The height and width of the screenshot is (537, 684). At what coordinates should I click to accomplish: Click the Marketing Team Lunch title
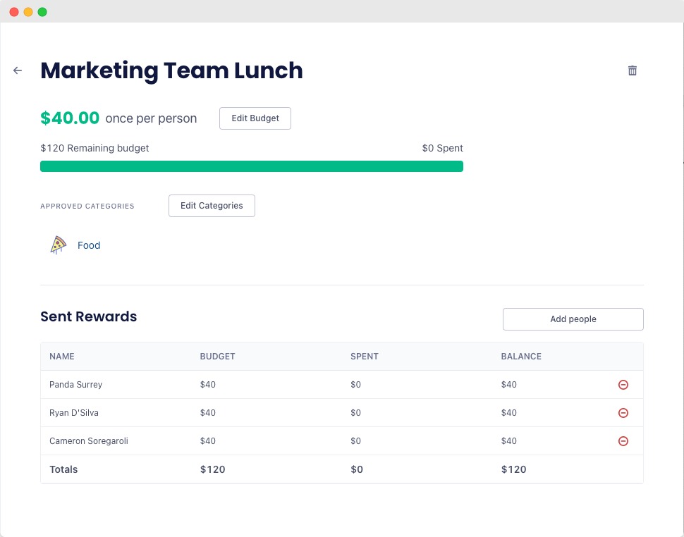(x=171, y=70)
